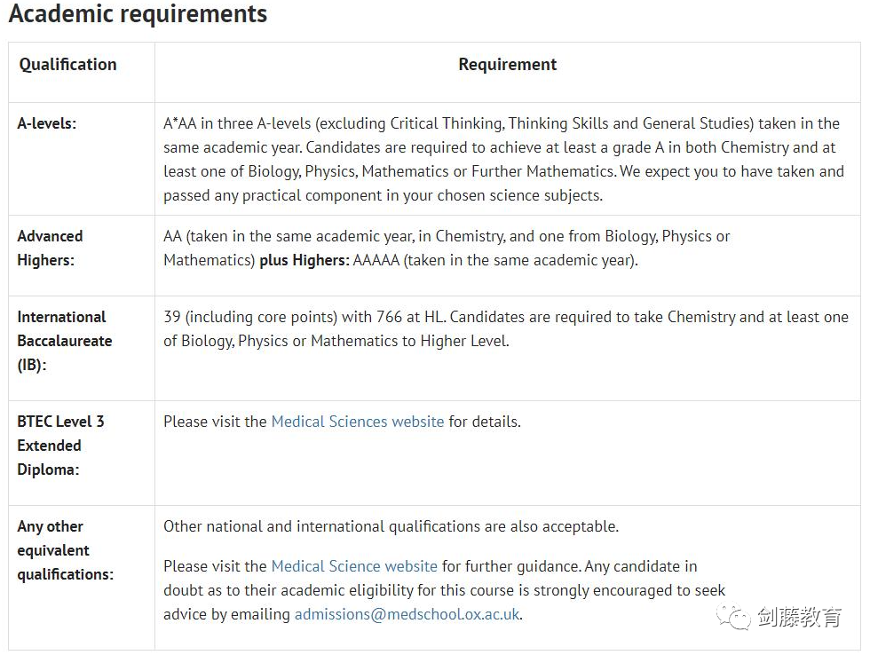Select the Academic requirements heading
Image resolution: width=870 pixels, height=655 pixels.
138,13
